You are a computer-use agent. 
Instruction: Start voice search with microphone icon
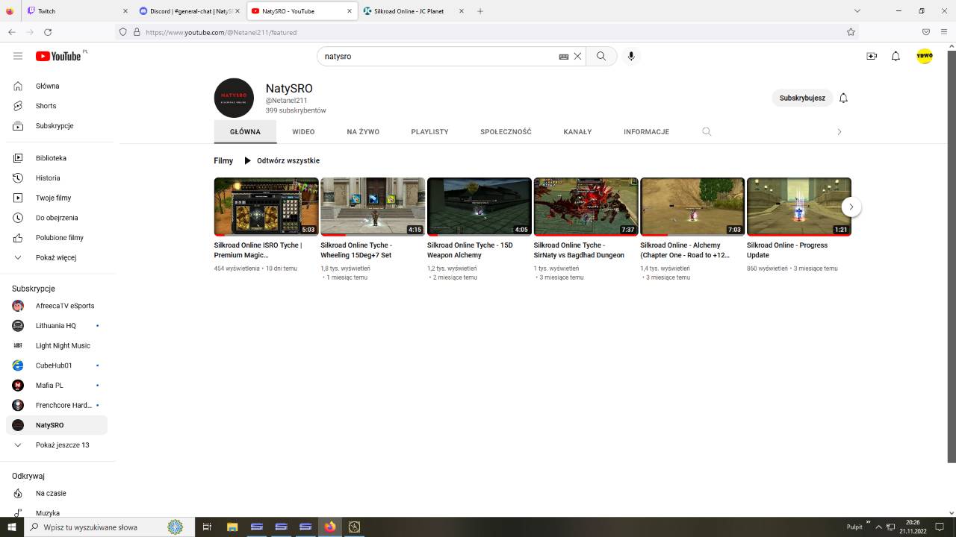pos(631,56)
